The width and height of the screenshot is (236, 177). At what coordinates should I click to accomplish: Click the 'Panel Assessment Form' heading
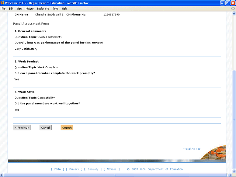click(31, 24)
